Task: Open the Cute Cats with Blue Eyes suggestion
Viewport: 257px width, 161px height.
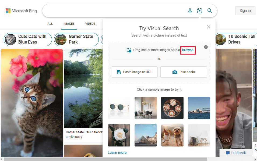Action: (x=28, y=40)
